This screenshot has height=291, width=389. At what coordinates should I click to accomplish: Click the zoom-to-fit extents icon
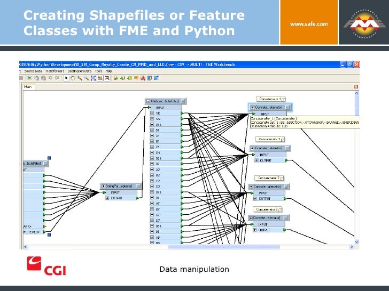pos(94,78)
